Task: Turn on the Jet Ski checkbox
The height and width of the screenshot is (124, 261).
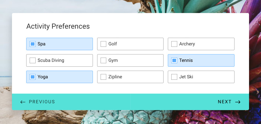Action: [174, 77]
